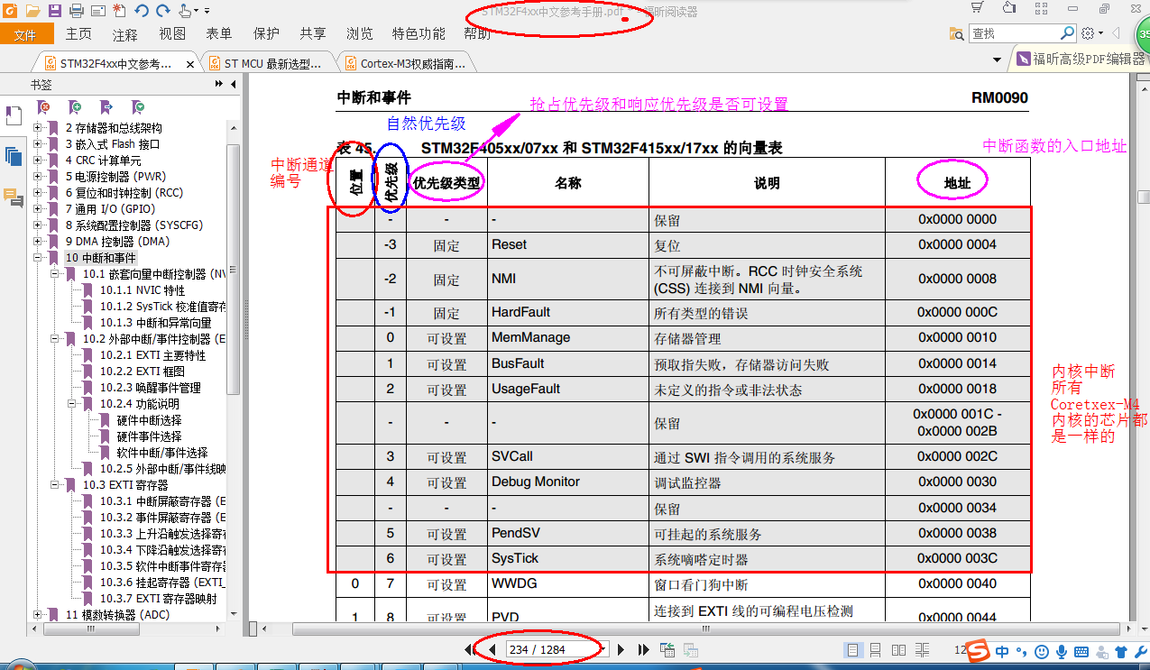Click the Print icon in the quick toolbar

click(x=77, y=11)
